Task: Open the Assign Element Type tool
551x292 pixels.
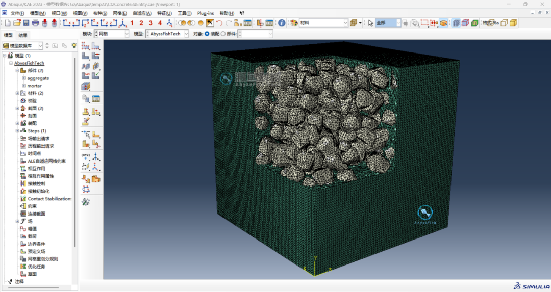Action: (85, 75)
